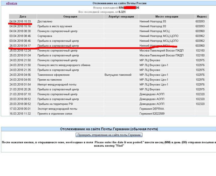Select the Принято в отделении связи row
Image resolution: width=216 pixels, height=176 pixels.
pos(55,114)
